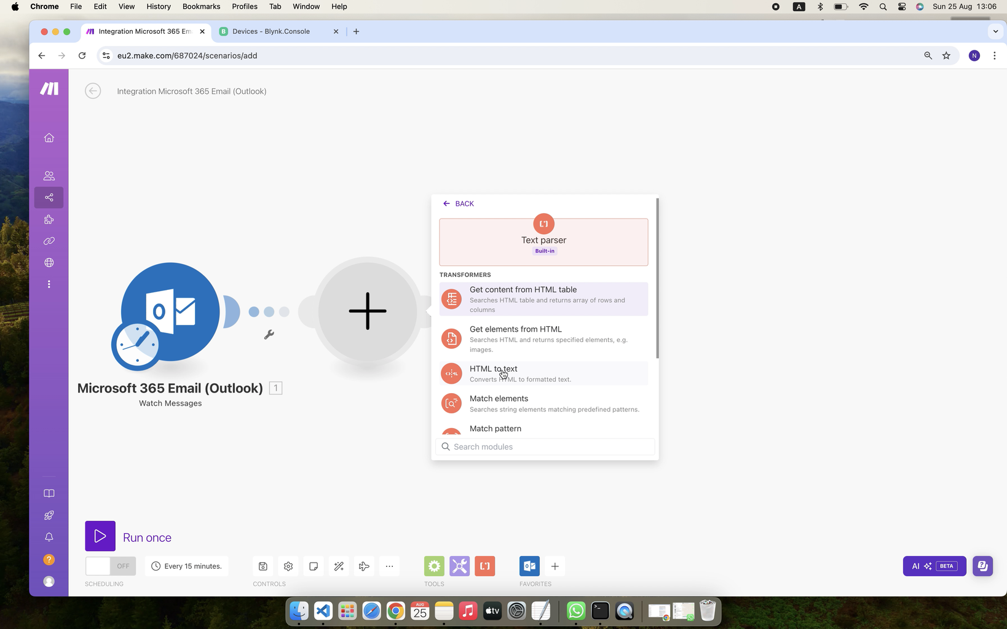Open the Make home icon in sidebar
This screenshot has height=629, width=1007.
(49, 138)
